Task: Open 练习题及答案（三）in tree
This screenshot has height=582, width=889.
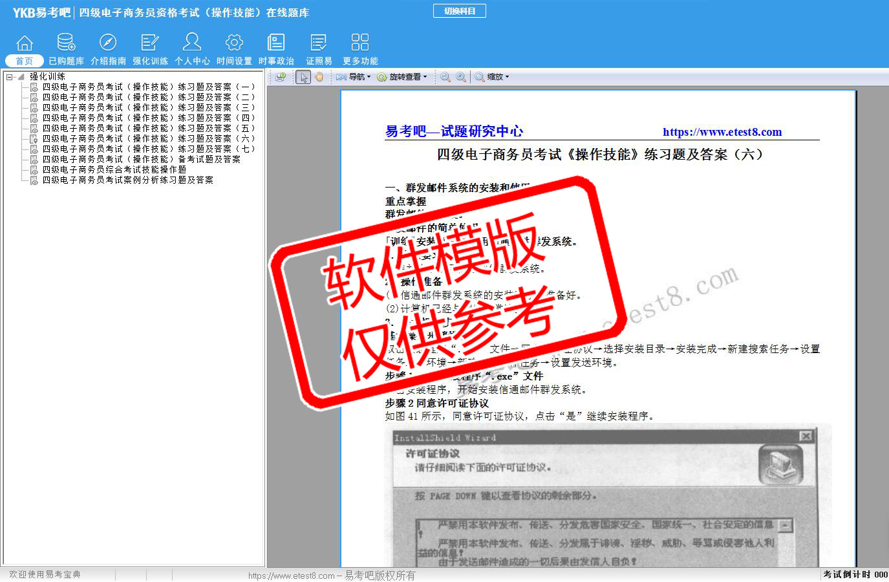Action: point(149,107)
